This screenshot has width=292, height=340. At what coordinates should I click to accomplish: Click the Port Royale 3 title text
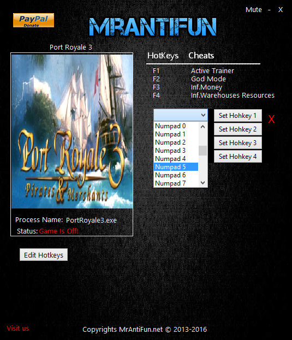(71, 47)
